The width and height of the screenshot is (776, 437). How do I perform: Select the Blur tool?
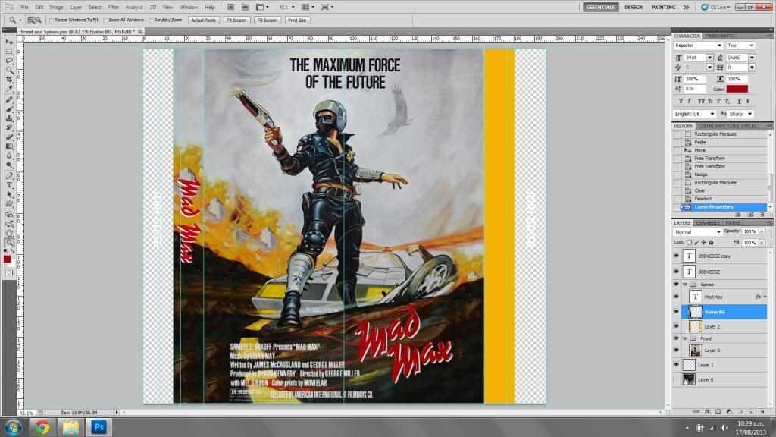(9, 156)
